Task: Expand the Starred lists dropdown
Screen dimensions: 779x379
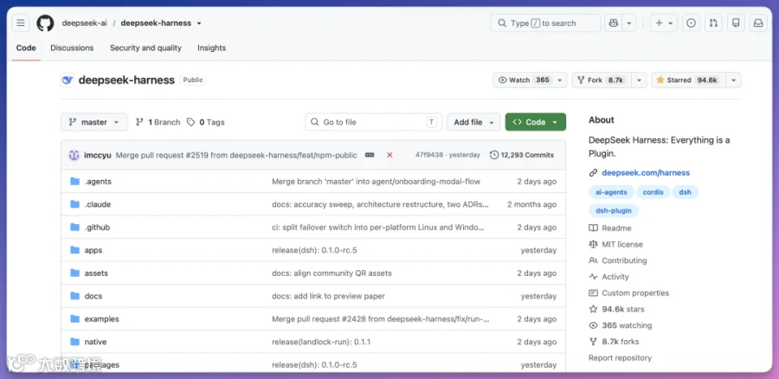Action: [733, 80]
